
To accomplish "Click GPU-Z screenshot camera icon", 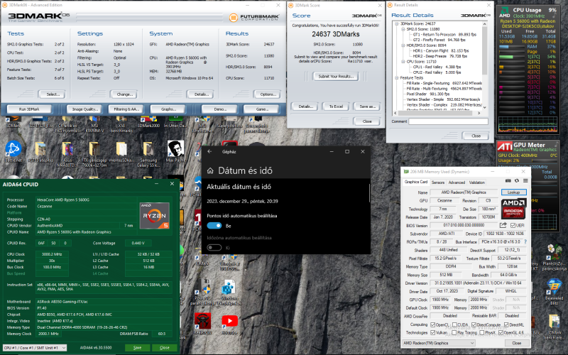I will 508,180.
